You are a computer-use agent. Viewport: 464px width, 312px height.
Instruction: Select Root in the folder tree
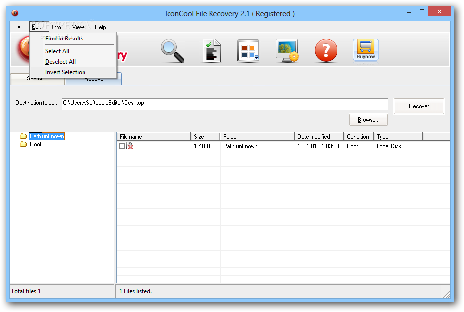click(35, 144)
